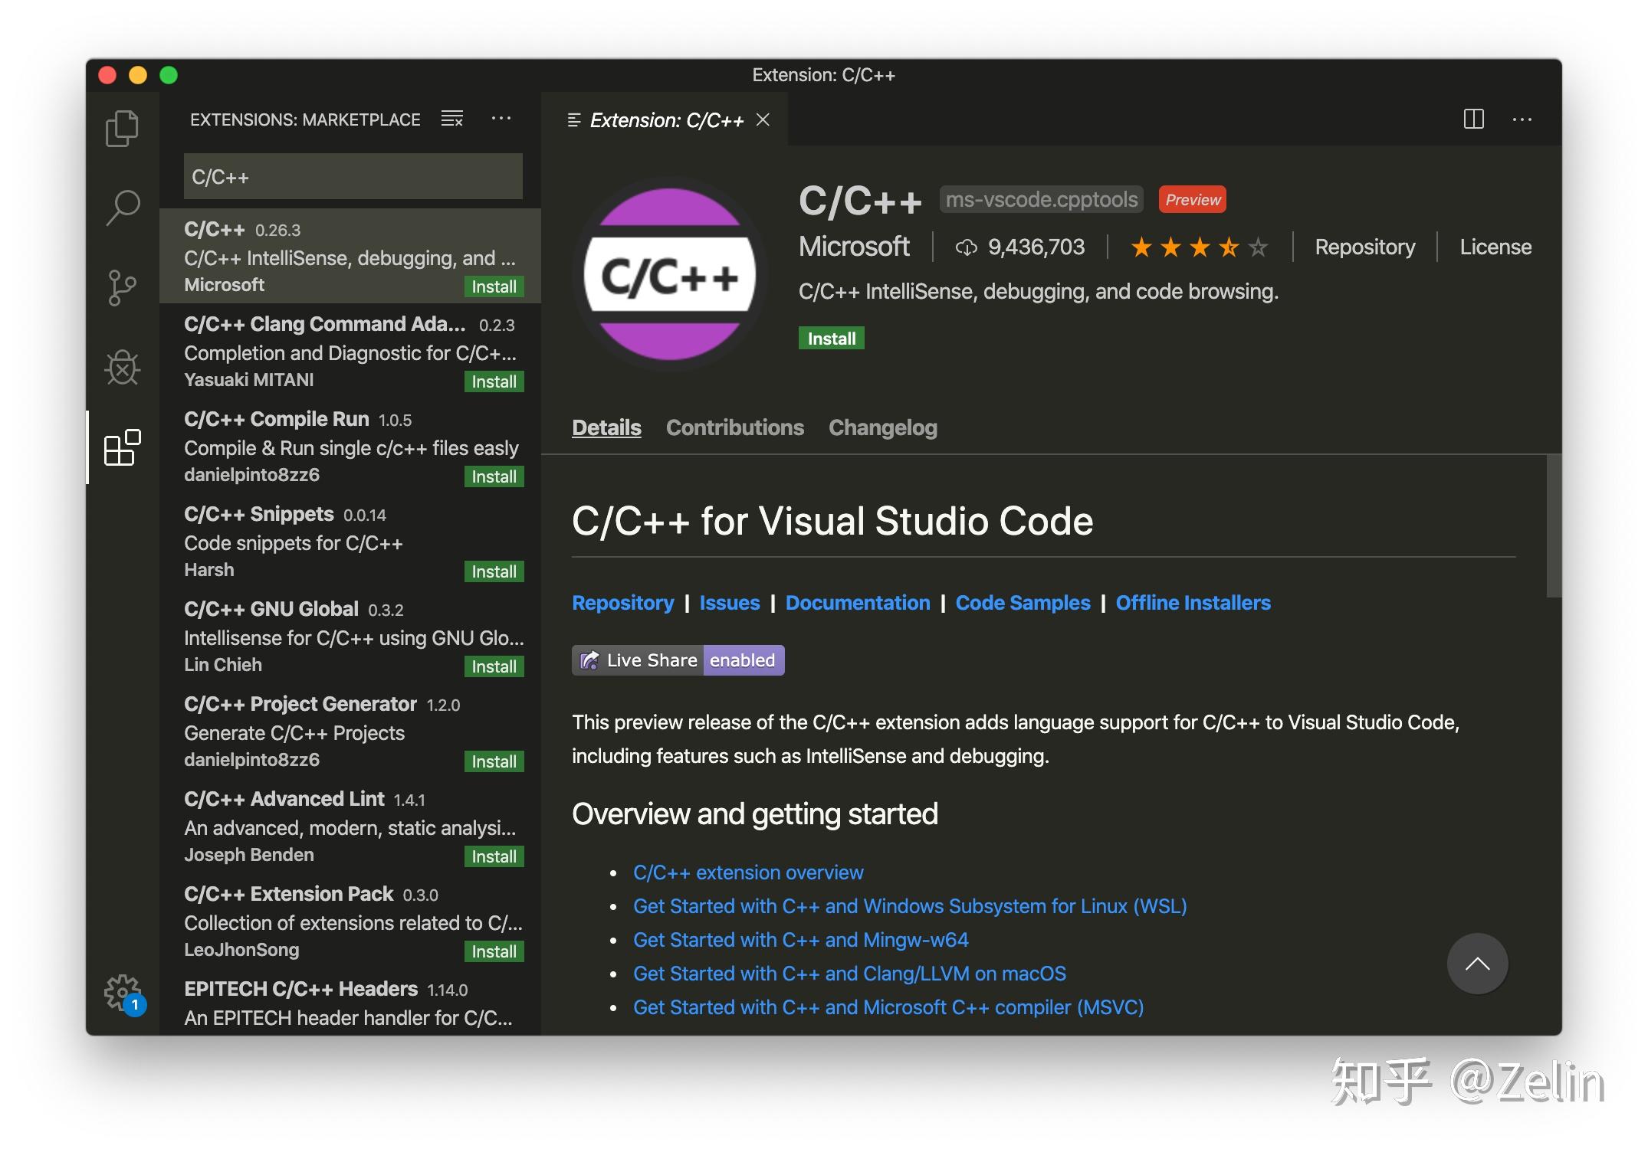The image size is (1648, 1149).
Task: Open the Offline Installers link
Action: click(x=1193, y=603)
